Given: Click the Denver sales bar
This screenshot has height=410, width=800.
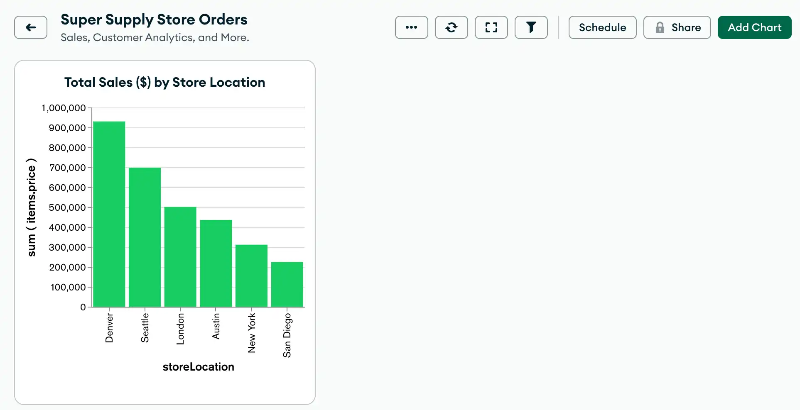Looking at the screenshot, I should pos(109,214).
